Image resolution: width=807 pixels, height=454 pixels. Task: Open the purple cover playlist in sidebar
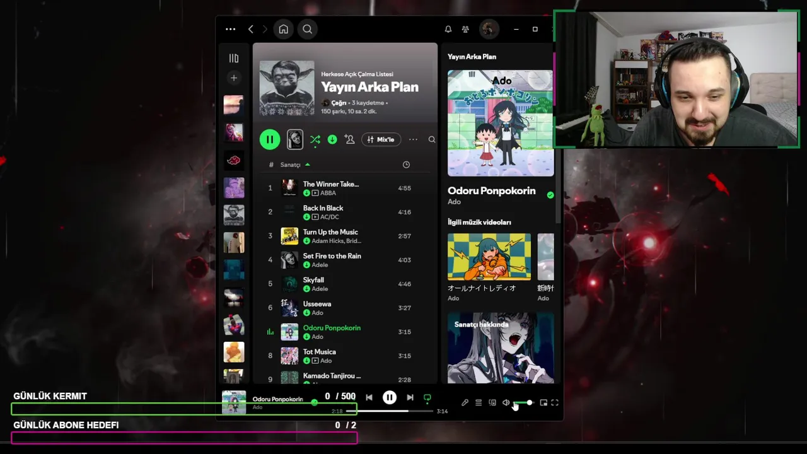coord(234,188)
